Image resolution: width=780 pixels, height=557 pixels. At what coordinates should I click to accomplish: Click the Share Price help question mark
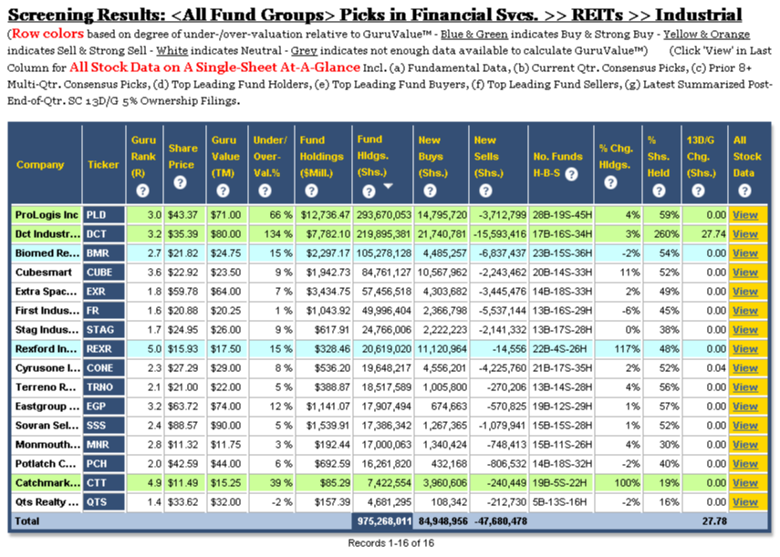click(180, 182)
